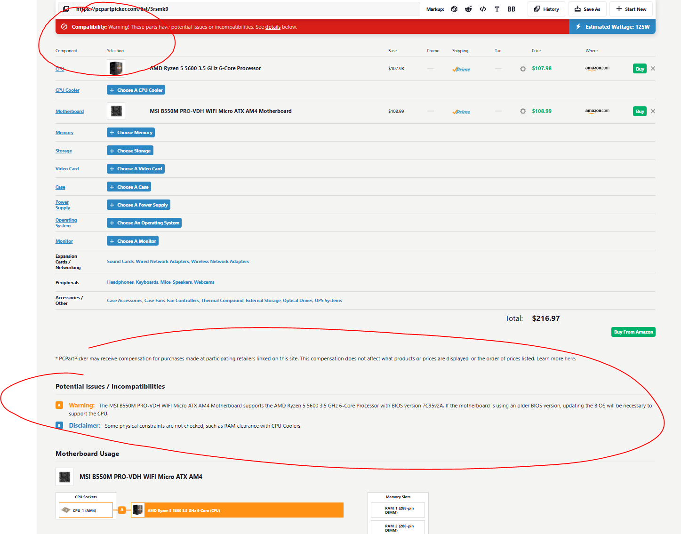This screenshot has width=681, height=534.
Task: Select HTML markup code icon
Action: (x=483, y=9)
